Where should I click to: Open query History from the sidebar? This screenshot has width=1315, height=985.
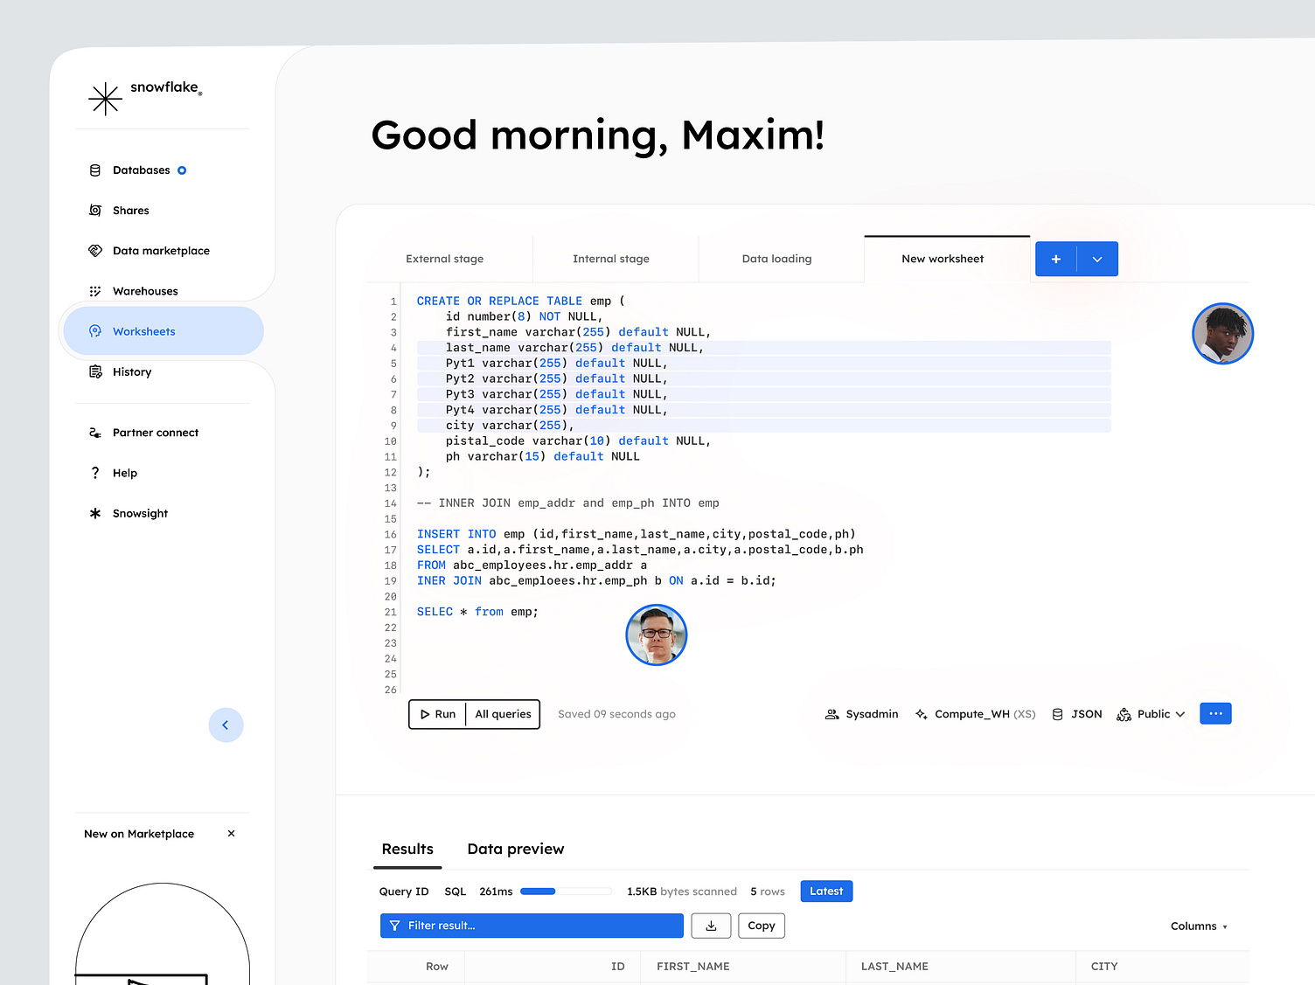point(95,371)
